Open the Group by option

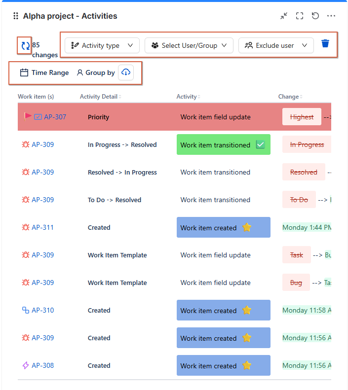point(96,72)
